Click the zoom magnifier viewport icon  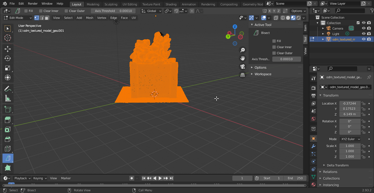[x=242, y=50]
